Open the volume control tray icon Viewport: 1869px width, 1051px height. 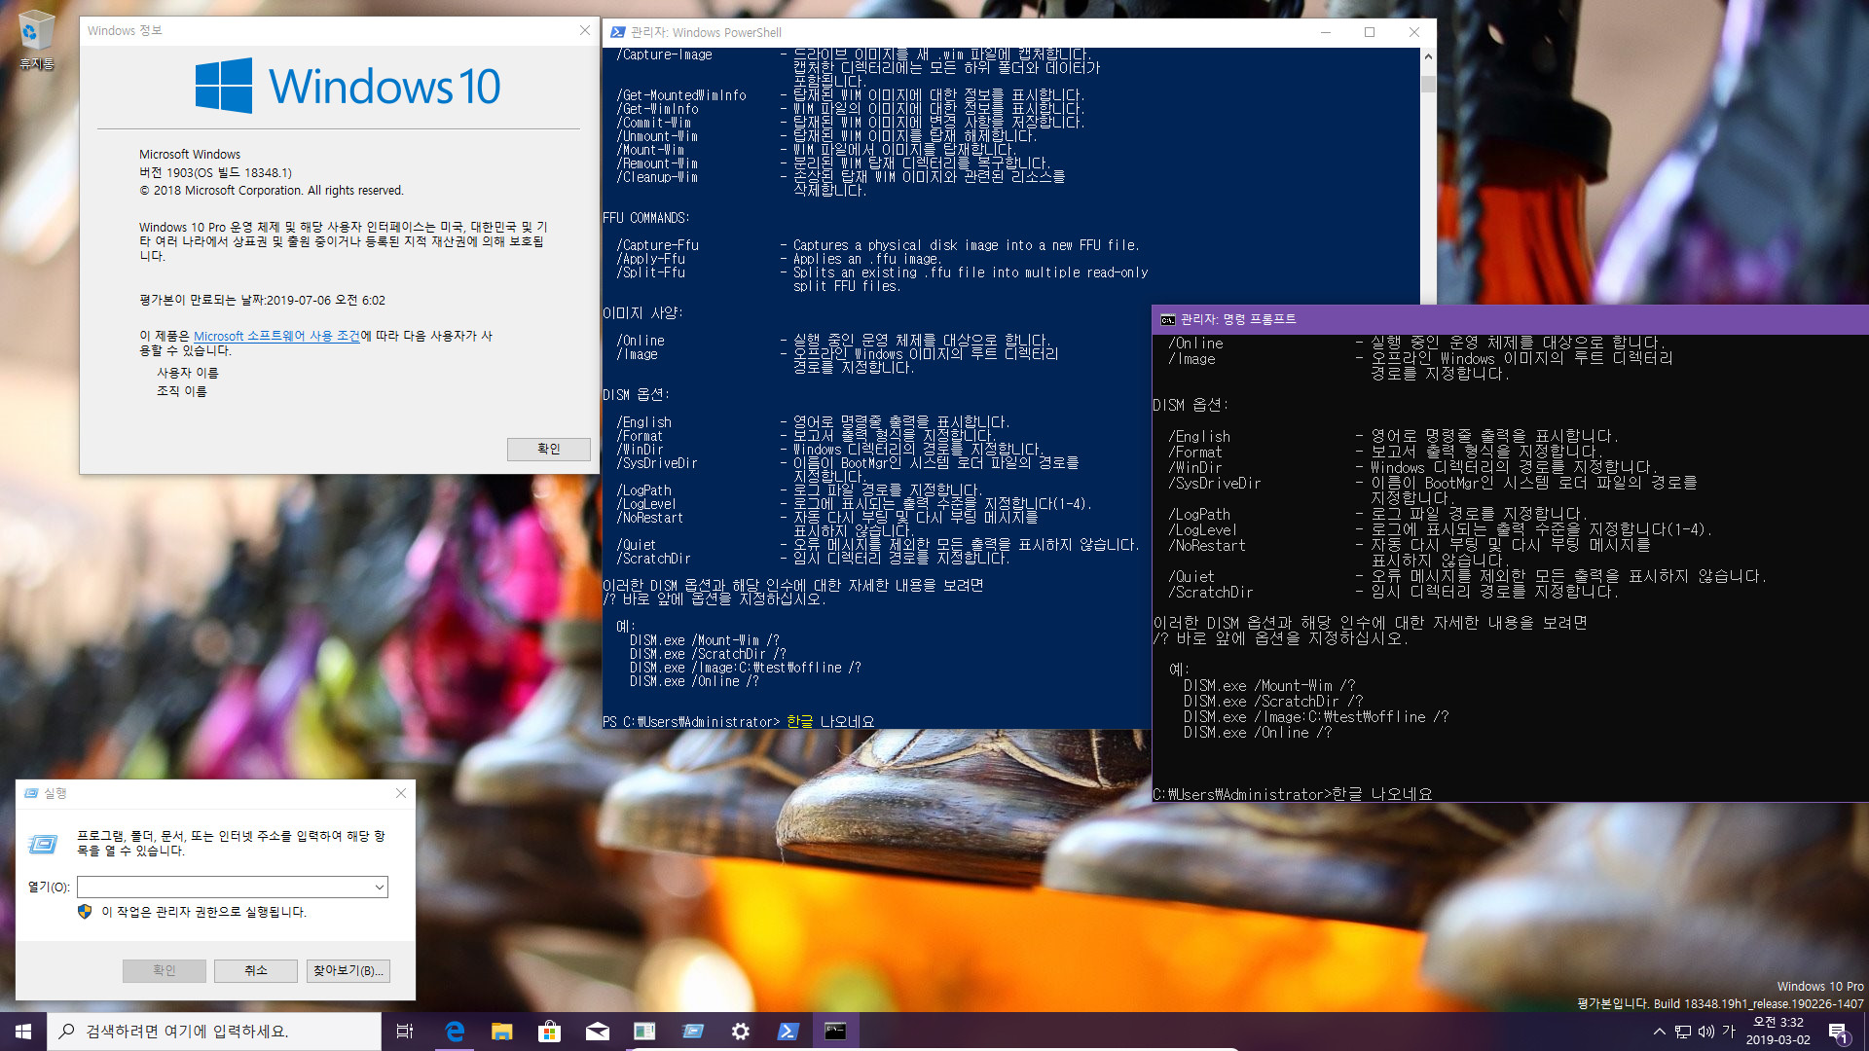point(1705,1032)
